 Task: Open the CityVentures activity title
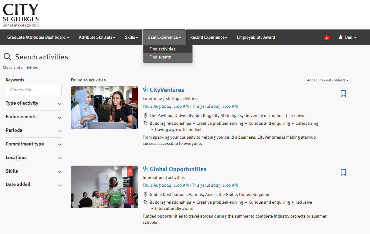[167, 90]
